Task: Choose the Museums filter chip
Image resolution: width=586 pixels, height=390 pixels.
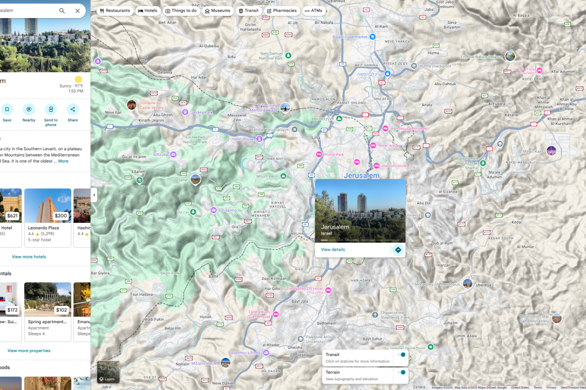Action: (217, 11)
